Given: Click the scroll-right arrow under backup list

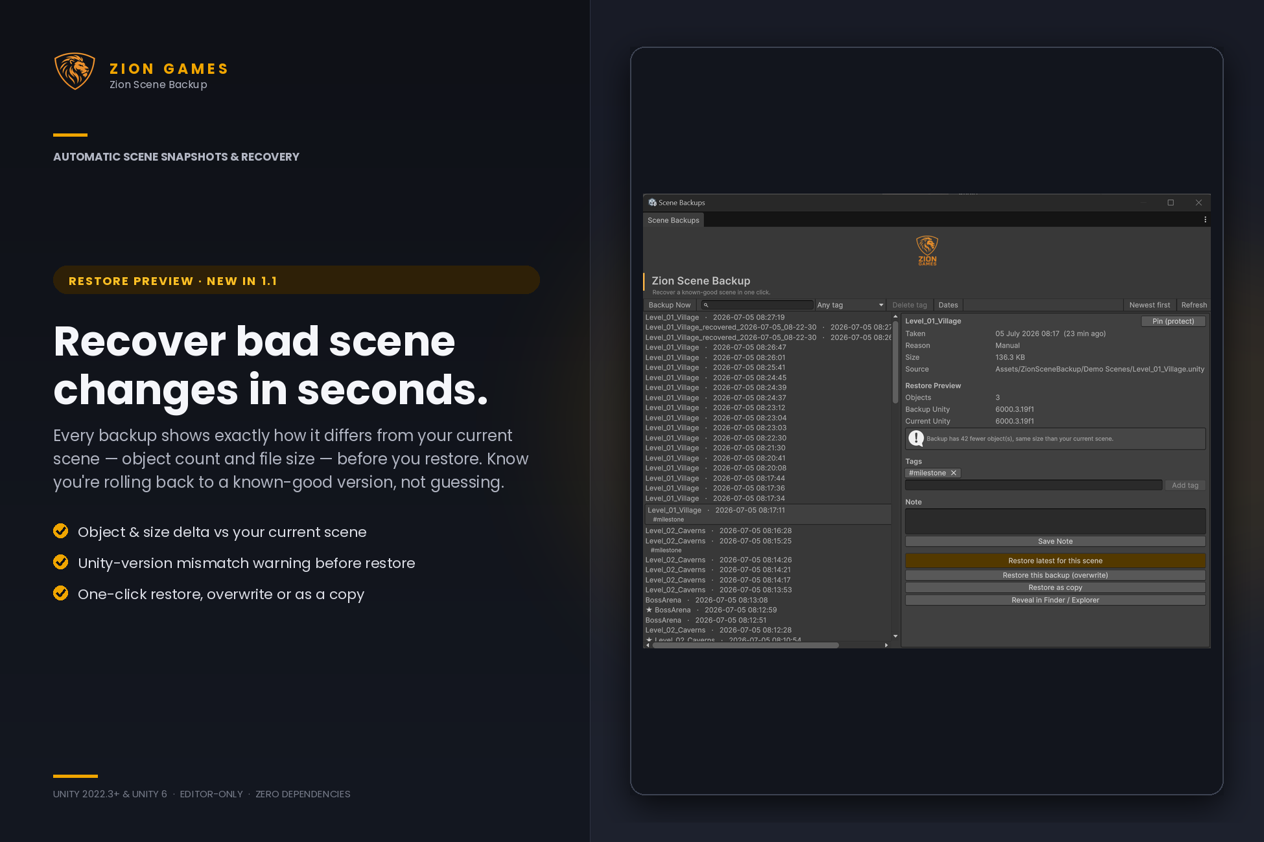Looking at the screenshot, I should click(x=886, y=645).
